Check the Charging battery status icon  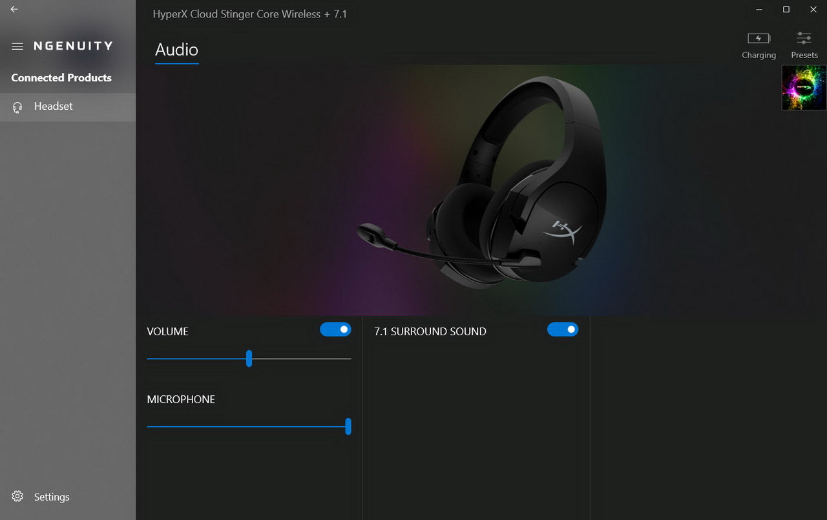pyautogui.click(x=759, y=38)
